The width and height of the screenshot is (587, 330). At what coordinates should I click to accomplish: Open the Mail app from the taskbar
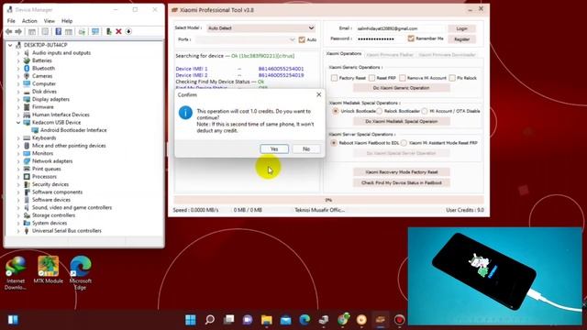point(285,320)
